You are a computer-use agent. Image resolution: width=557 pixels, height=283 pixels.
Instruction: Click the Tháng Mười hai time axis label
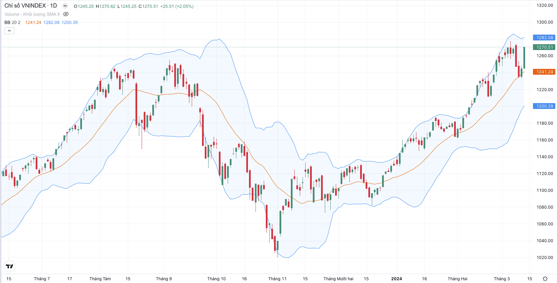pos(339,279)
